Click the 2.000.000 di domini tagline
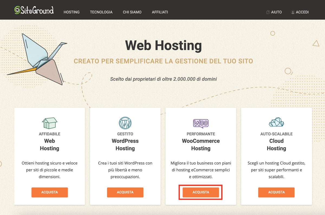The image size is (325, 215). [x=163, y=79]
